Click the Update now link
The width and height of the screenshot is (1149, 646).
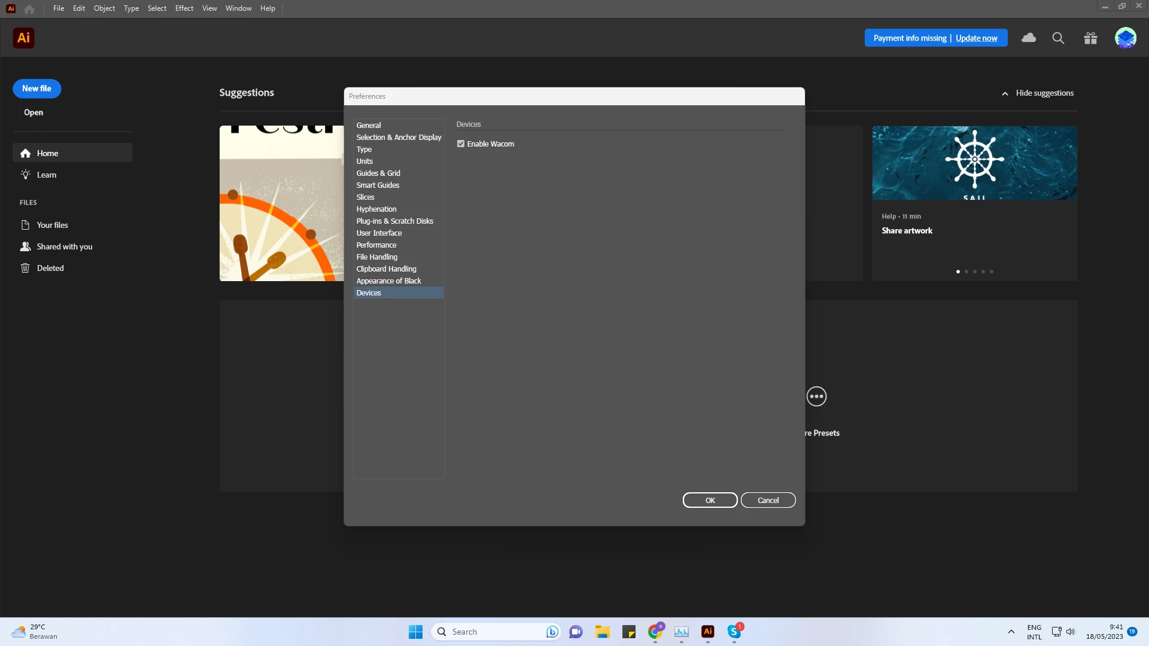pyautogui.click(x=976, y=38)
